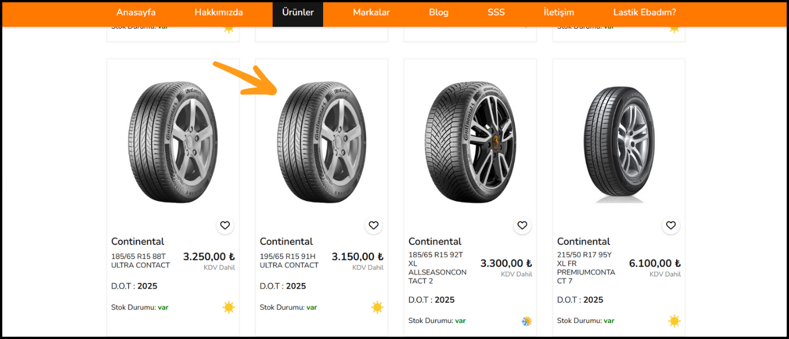Click all-season icon on AllSeasonContact 2 card

click(x=526, y=321)
